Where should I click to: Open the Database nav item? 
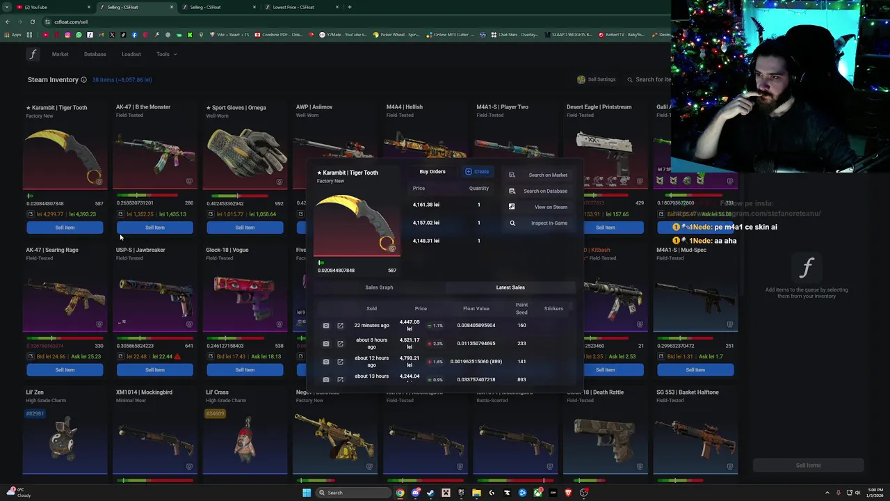click(95, 54)
